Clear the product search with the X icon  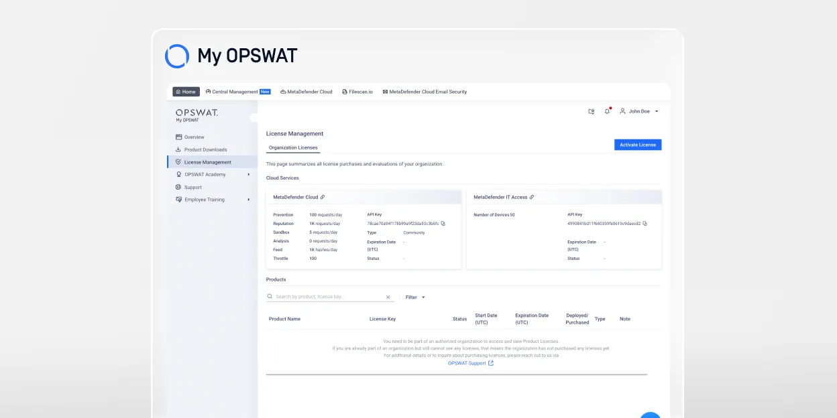tap(388, 297)
